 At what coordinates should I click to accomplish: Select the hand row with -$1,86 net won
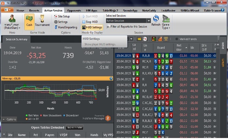click(165, 56)
